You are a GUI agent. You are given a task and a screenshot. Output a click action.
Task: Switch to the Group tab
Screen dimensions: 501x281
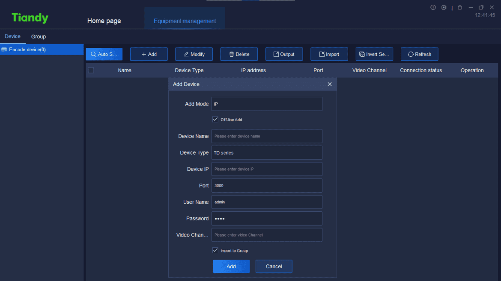pos(38,36)
